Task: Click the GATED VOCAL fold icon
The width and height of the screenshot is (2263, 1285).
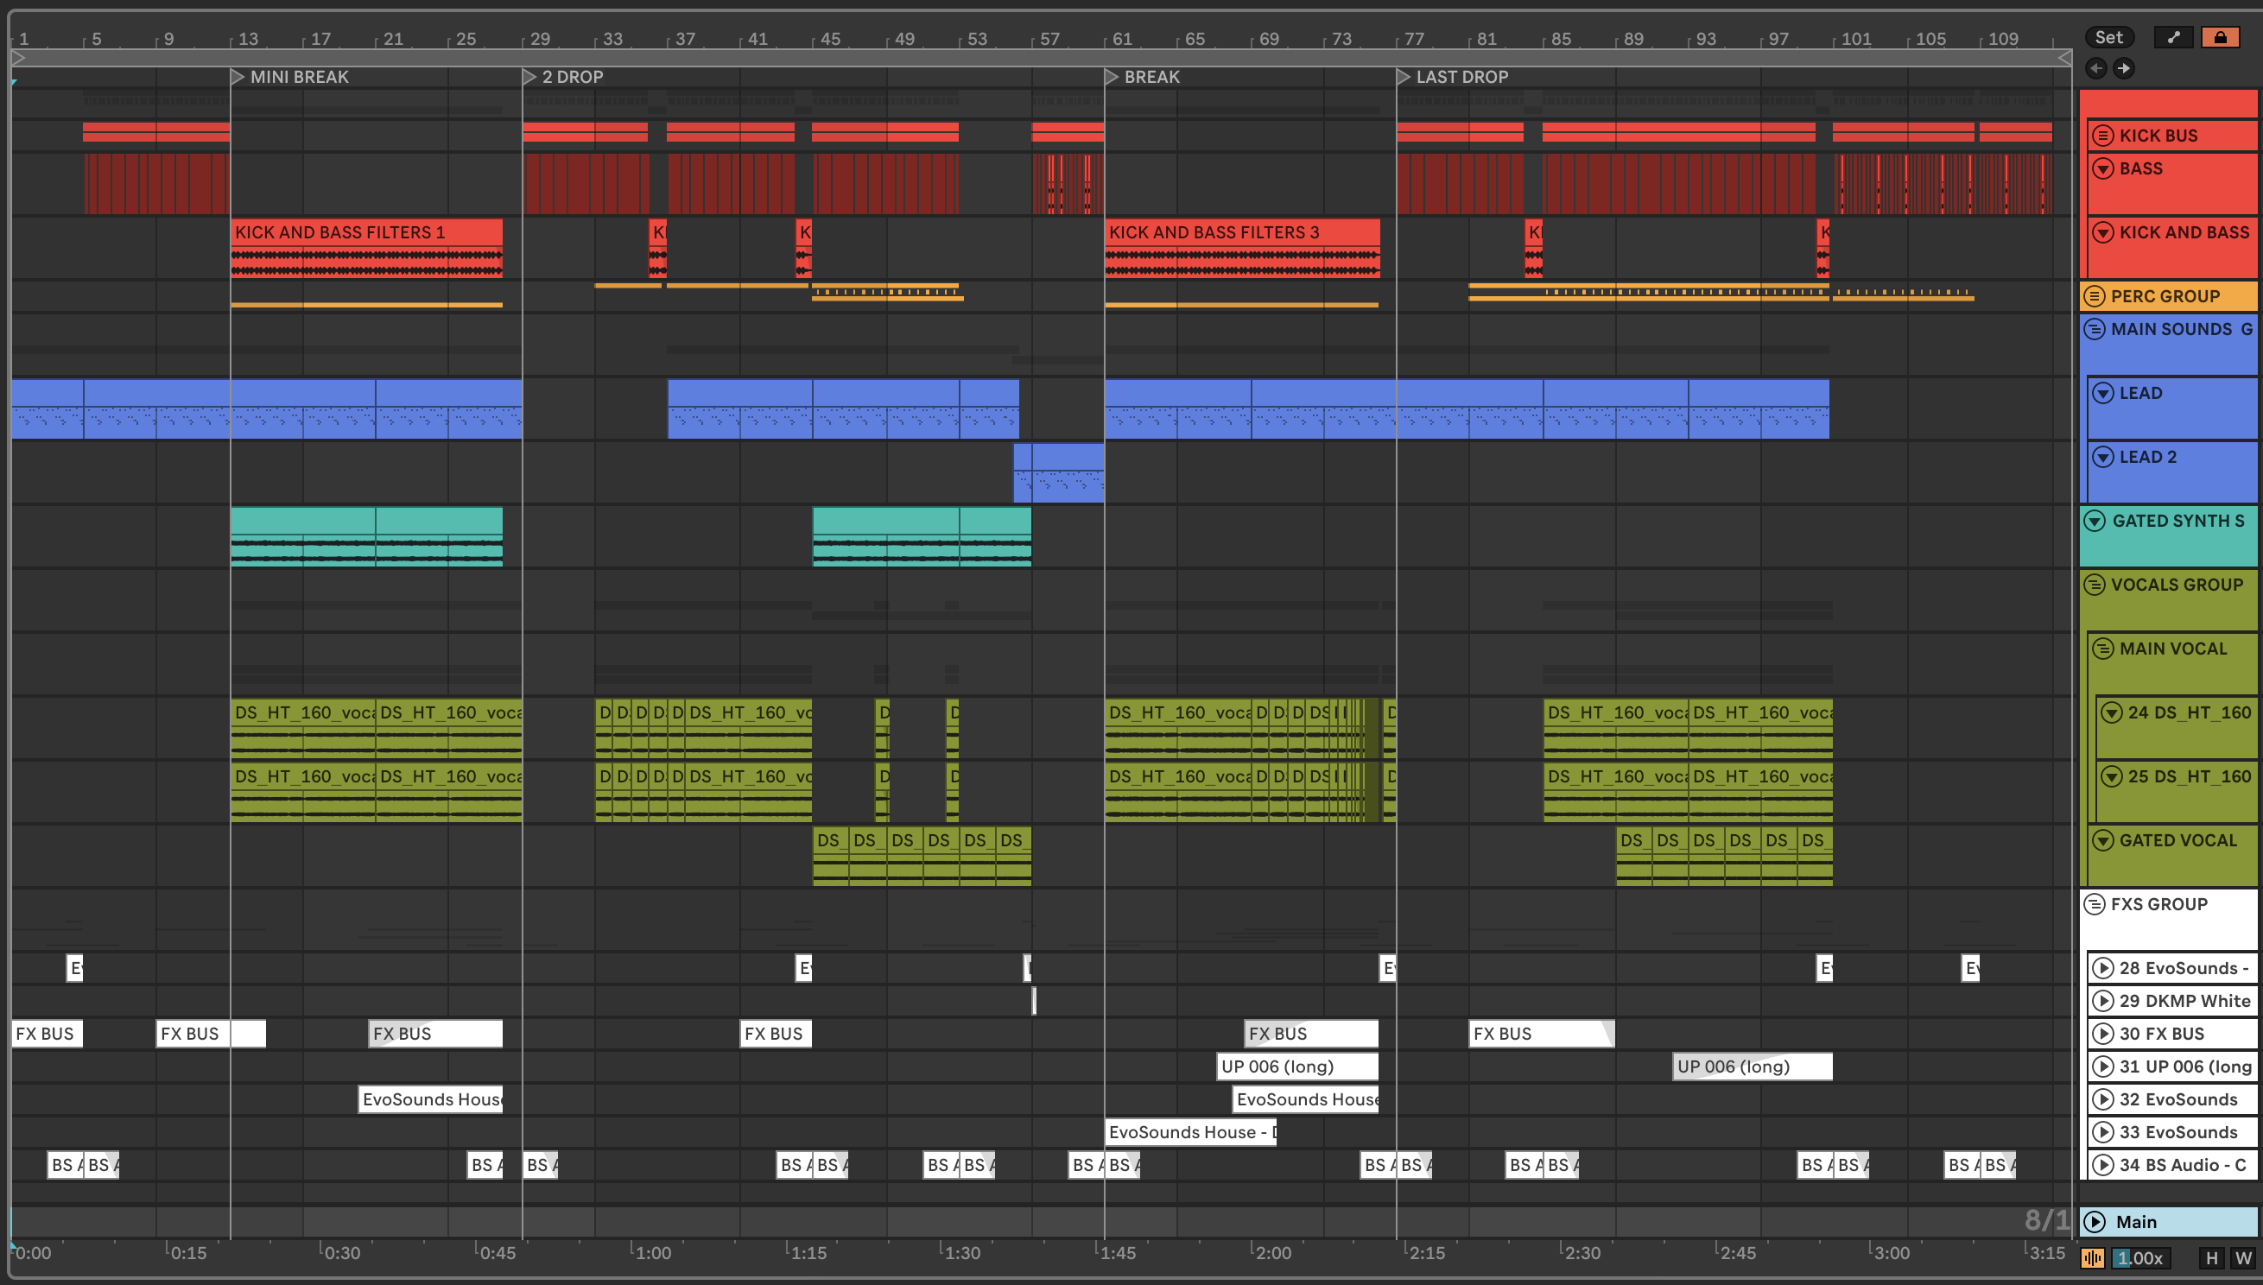Action: [x=2103, y=840]
